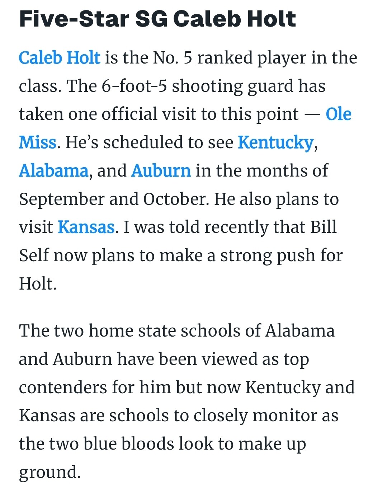Open the blue Kansas team link
387x488 pixels.
click(x=86, y=227)
